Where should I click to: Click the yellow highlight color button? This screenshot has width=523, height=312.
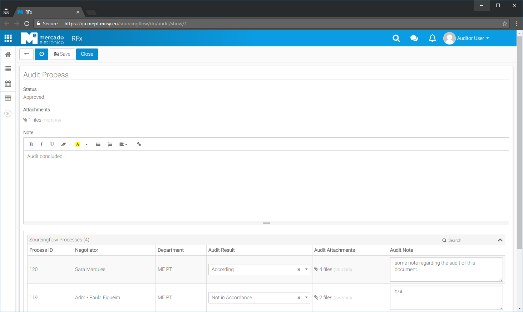point(78,144)
